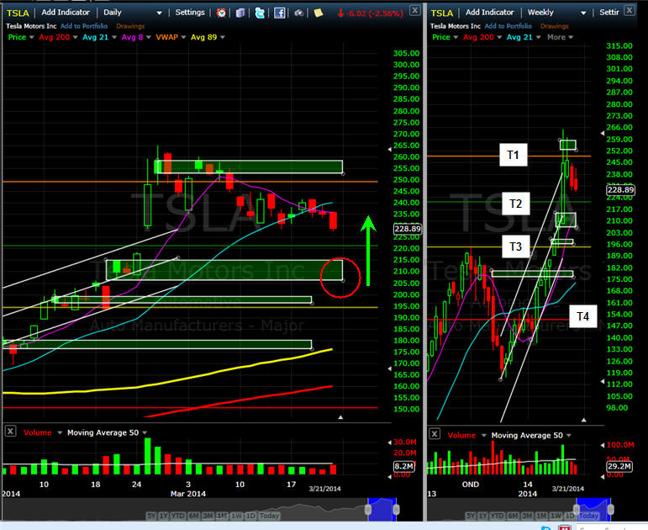Click the 8.2M volume label in Daily panel

click(x=403, y=466)
